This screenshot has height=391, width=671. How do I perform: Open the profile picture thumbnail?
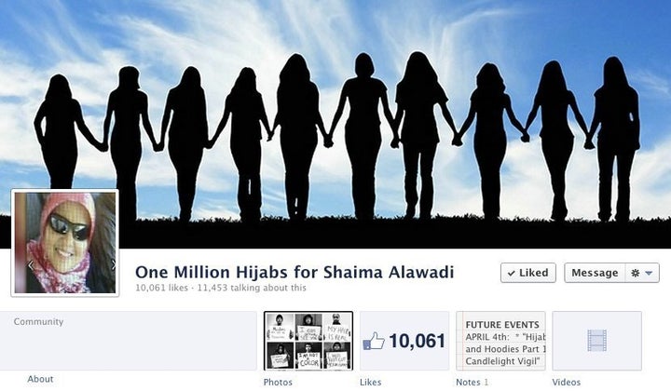pos(64,243)
